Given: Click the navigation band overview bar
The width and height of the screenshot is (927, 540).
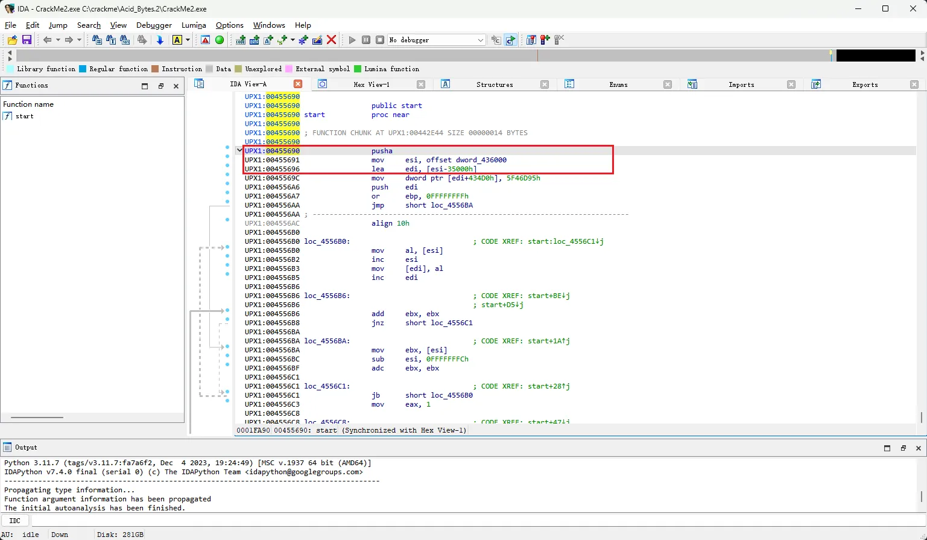Looking at the screenshot, I should pyautogui.click(x=466, y=56).
